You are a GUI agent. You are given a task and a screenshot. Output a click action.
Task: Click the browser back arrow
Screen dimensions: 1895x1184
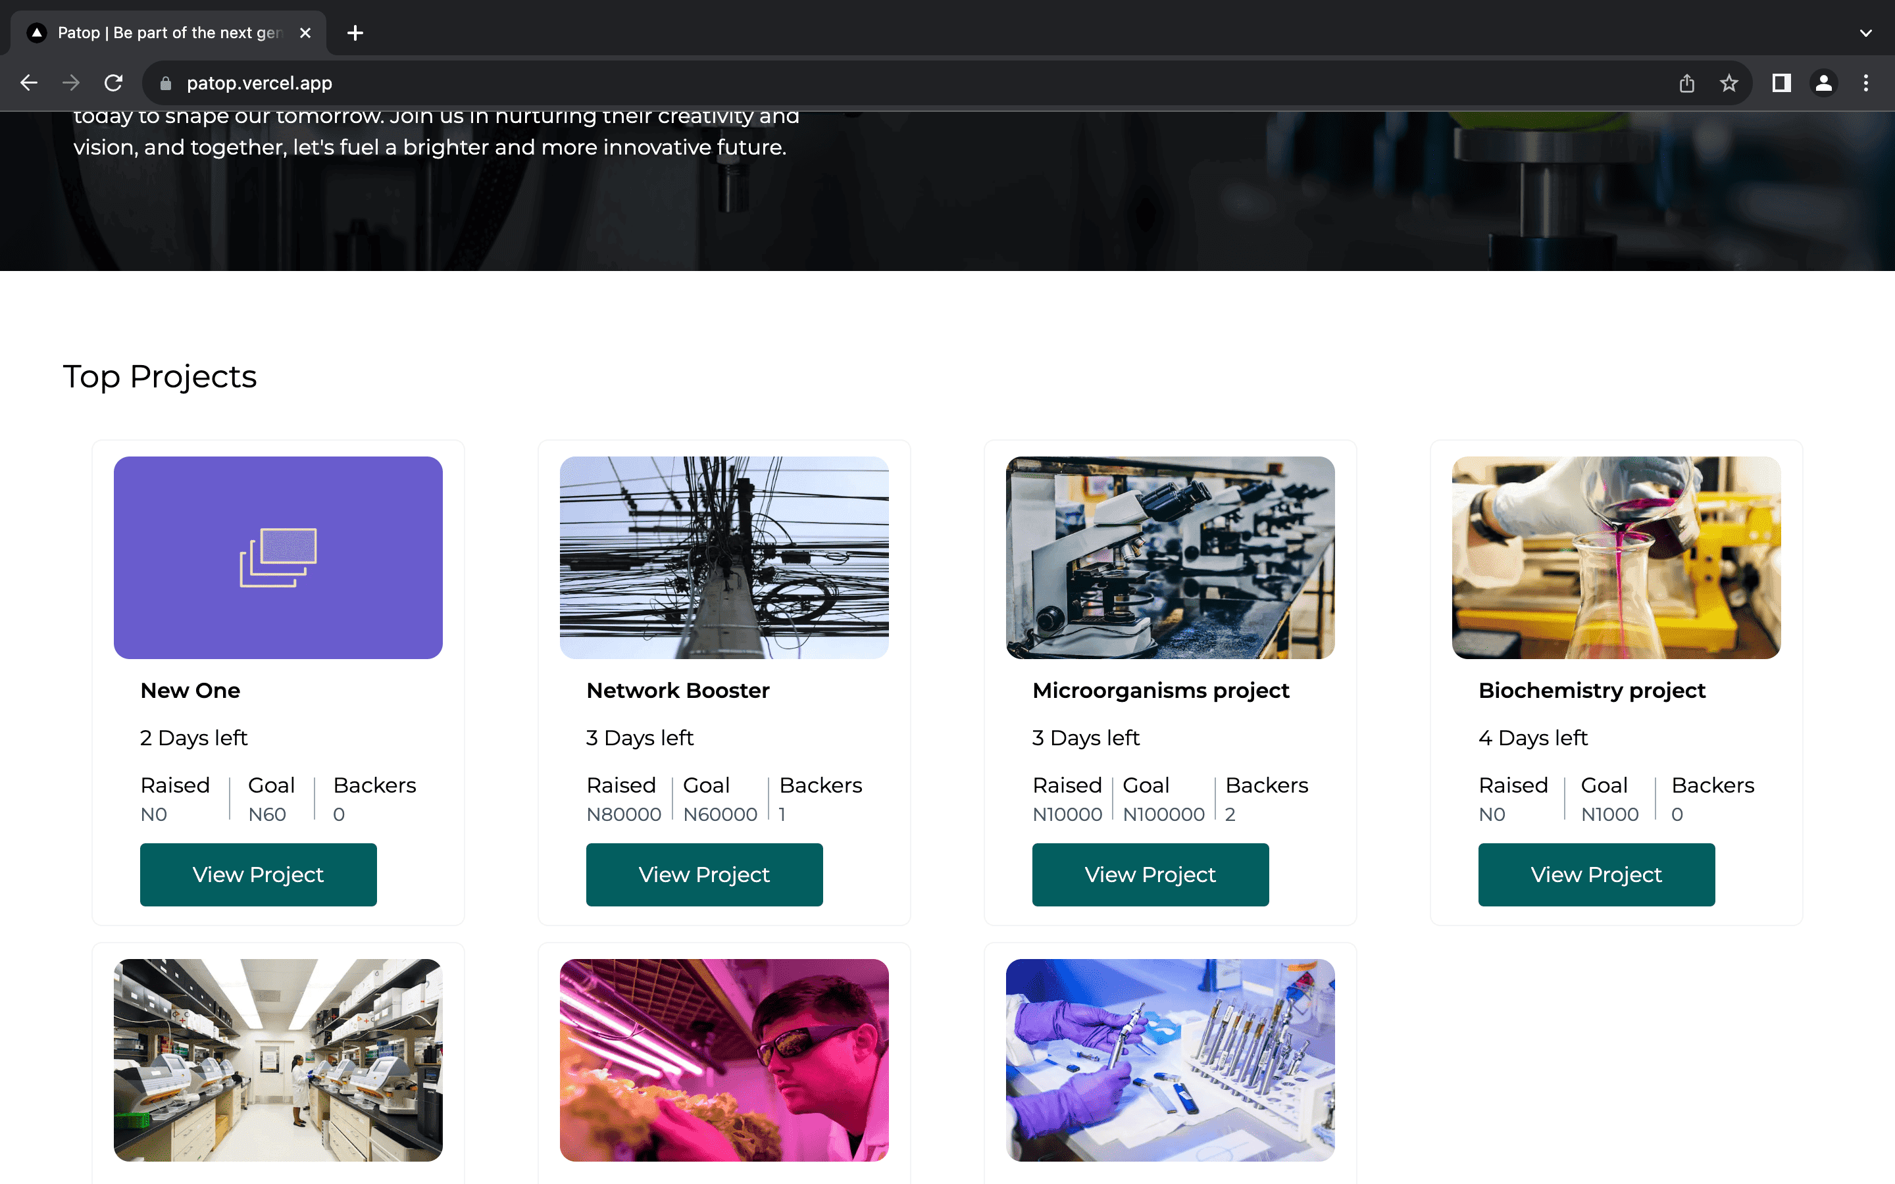[x=29, y=83]
